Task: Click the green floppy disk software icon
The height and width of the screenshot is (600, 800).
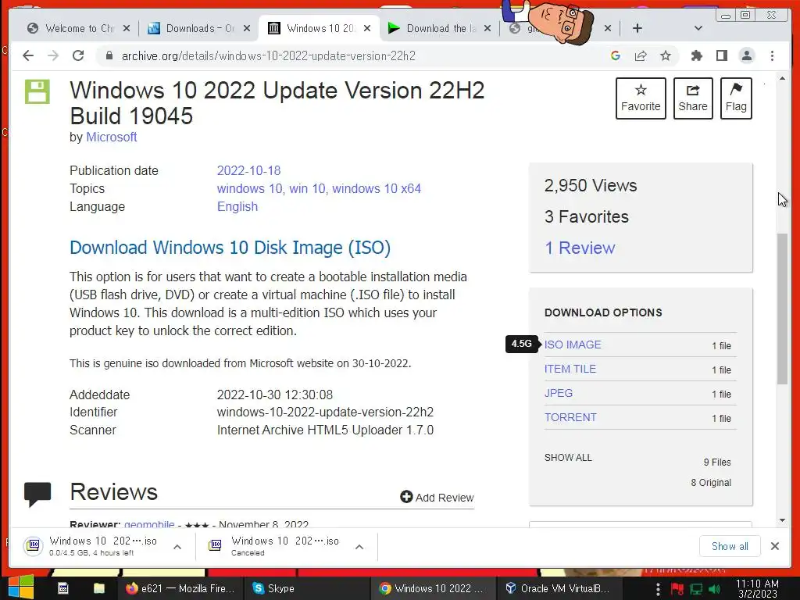Action: pos(37,92)
